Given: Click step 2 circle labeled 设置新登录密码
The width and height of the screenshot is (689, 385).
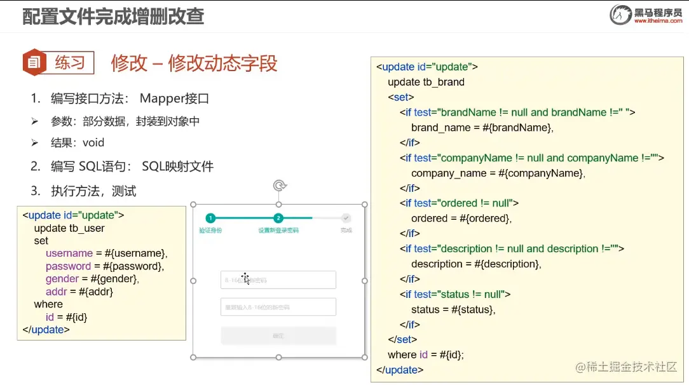Looking at the screenshot, I should [278, 218].
